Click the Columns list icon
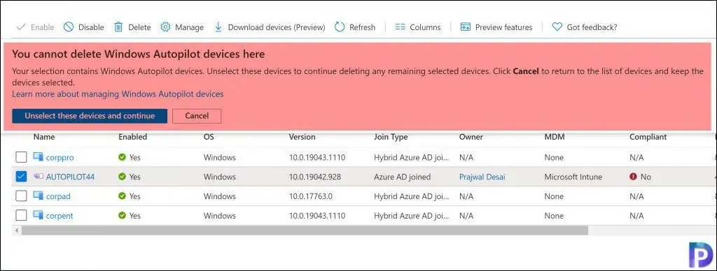Viewport: 717px width, 271px height. coord(400,27)
